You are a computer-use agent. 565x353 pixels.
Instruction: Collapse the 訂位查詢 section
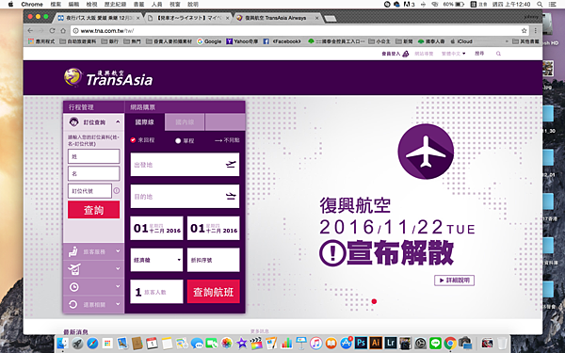click(118, 122)
